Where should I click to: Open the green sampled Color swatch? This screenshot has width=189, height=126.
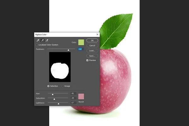click(x=81, y=42)
